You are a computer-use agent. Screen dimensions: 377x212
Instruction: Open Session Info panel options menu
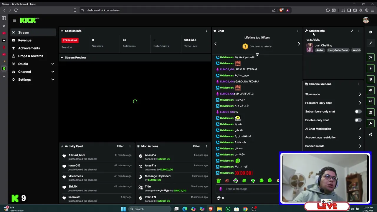tap(206, 31)
